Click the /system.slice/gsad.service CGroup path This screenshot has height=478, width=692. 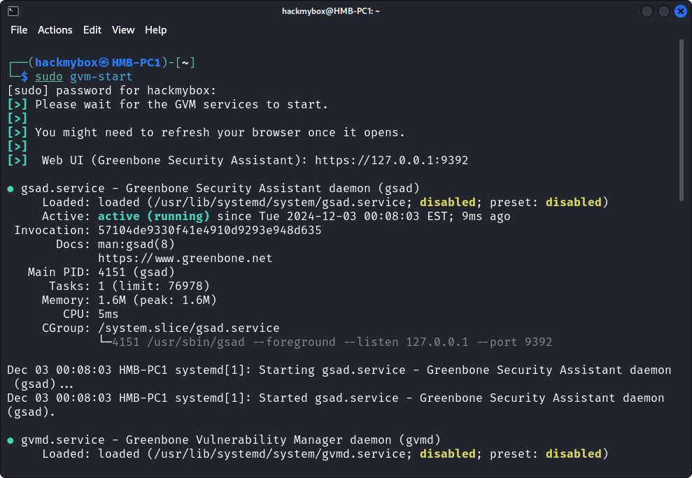click(188, 328)
